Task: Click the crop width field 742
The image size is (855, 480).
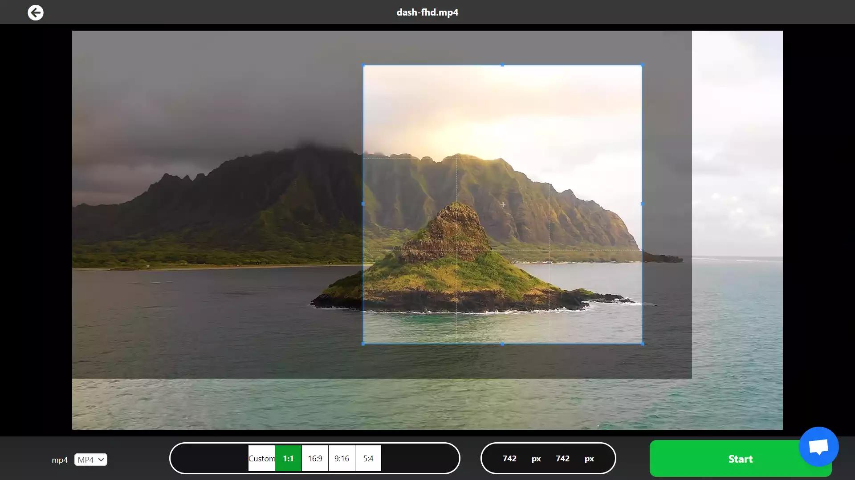Action: [x=509, y=458]
